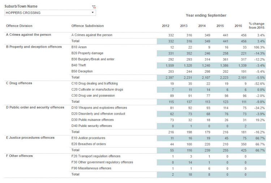
Task: Select 'A Crimes against the person' division
Action: (29, 35)
